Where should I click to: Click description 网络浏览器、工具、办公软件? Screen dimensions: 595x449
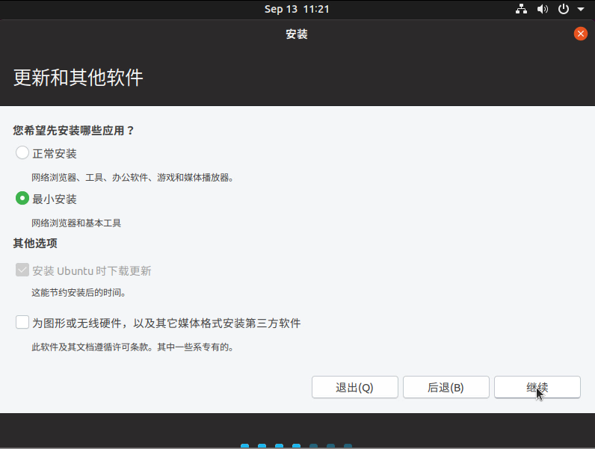90,178
